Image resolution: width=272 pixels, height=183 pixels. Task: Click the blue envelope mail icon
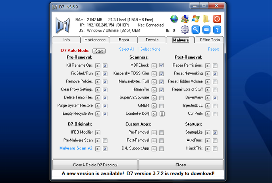pos(206,30)
